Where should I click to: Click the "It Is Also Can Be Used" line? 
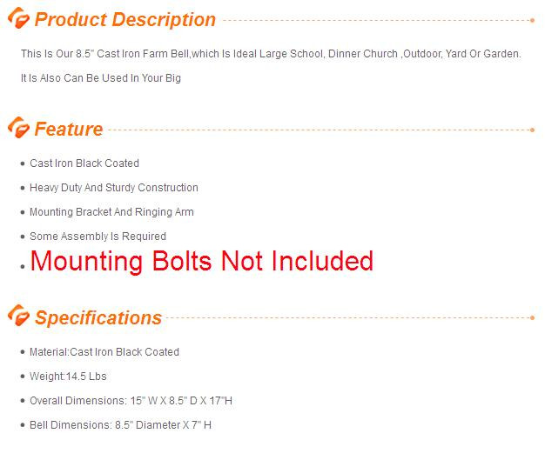coord(101,78)
